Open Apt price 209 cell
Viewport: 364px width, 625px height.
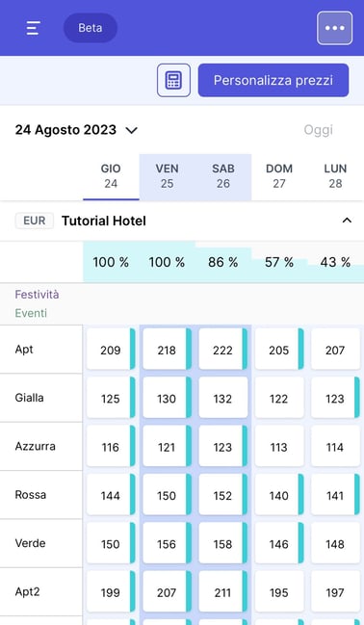pyautogui.click(x=111, y=350)
